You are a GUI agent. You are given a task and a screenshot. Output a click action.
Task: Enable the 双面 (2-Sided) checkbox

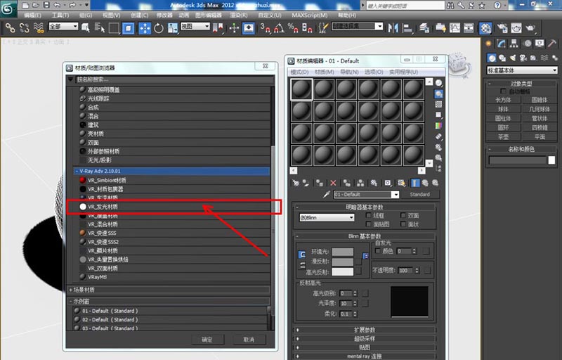tap(403, 215)
